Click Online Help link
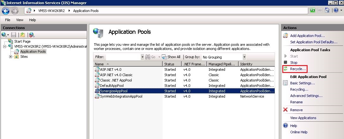Viewport: 344px width, 139px height. [299, 132]
